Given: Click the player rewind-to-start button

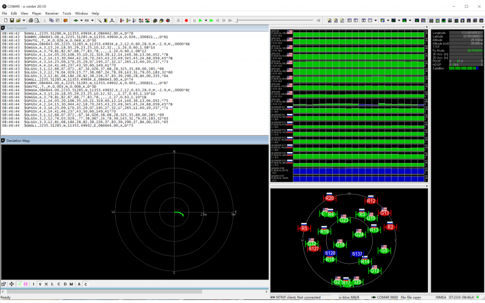Looking at the screenshot, I should (x=230, y=21).
